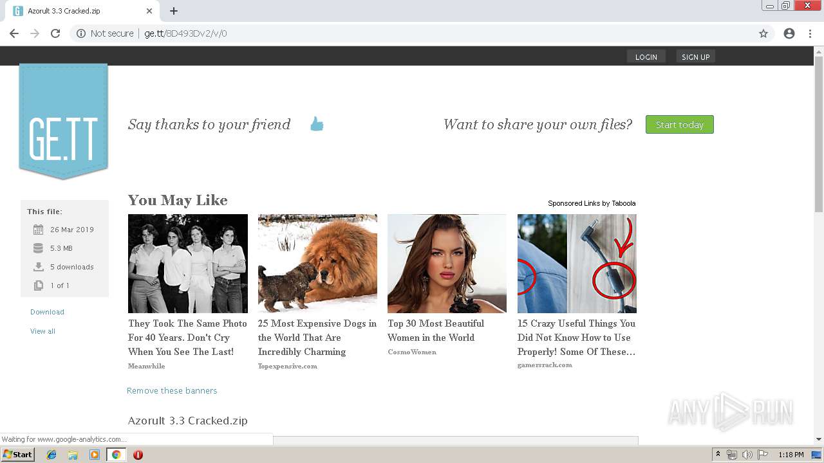824x463 pixels.
Task: Open Internet Explorer from taskbar
Action: [51, 455]
